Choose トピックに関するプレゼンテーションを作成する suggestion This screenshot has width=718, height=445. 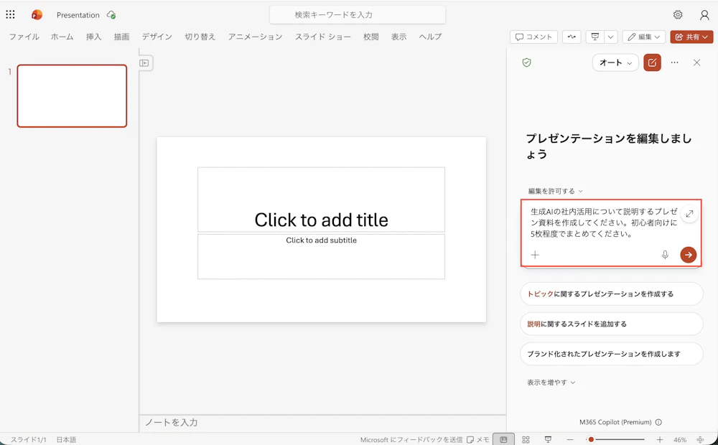(611, 294)
